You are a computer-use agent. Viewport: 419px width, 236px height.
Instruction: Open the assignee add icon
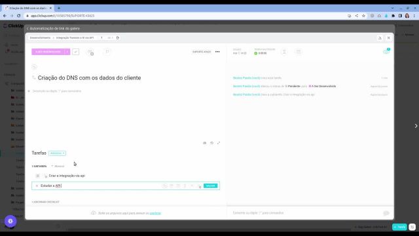[x=90, y=52]
